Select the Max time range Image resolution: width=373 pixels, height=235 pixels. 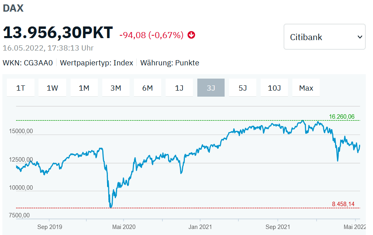pos(306,88)
